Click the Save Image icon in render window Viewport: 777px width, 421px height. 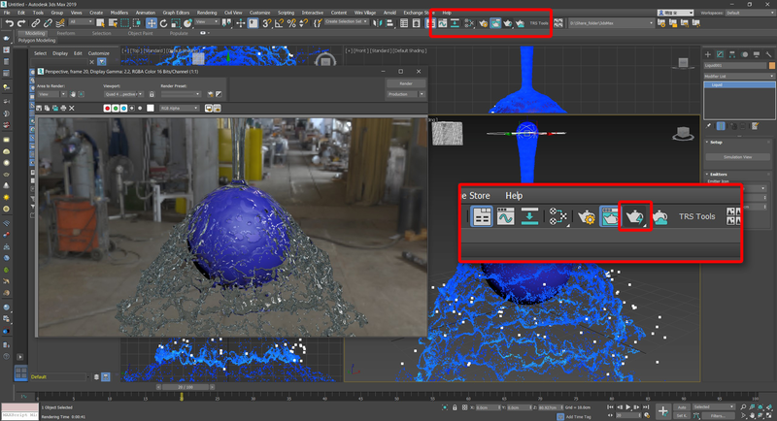click(x=41, y=109)
